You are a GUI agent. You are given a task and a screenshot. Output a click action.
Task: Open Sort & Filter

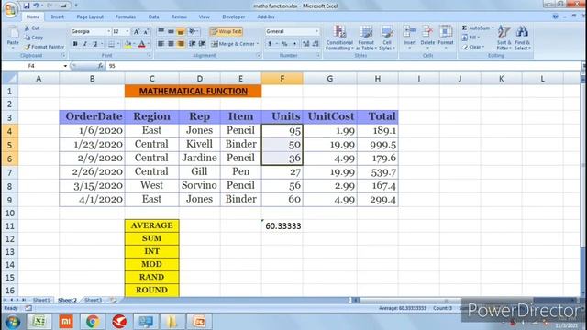504,38
